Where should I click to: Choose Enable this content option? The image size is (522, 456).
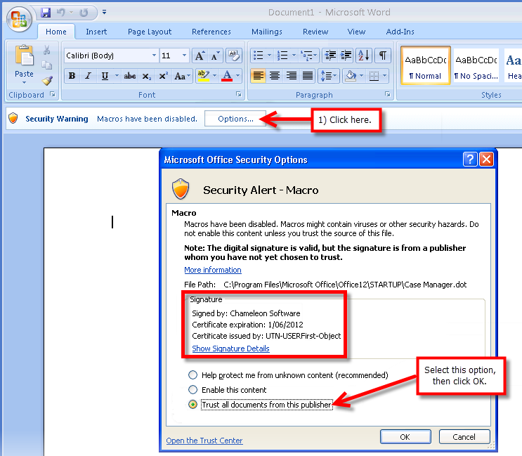coord(193,390)
